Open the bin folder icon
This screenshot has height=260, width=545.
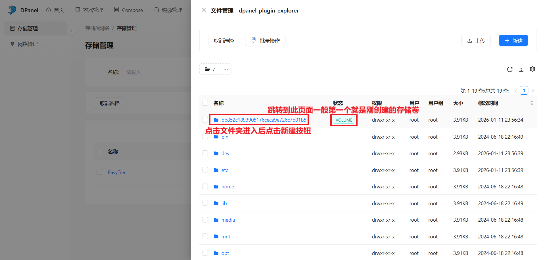point(216,137)
